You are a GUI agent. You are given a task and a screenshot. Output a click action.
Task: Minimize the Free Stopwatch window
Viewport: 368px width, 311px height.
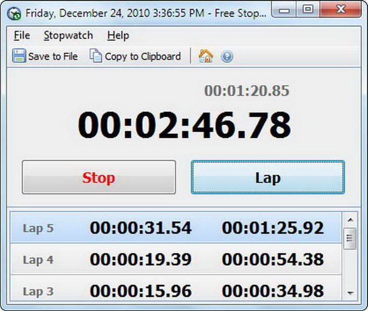284,10
